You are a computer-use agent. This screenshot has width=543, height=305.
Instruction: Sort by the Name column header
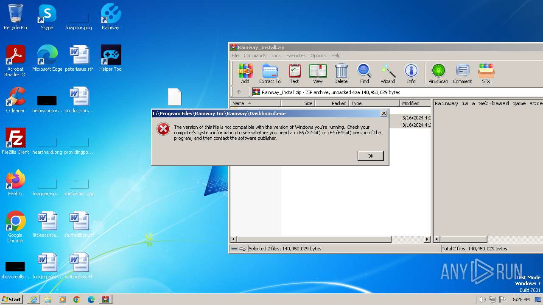click(255, 103)
